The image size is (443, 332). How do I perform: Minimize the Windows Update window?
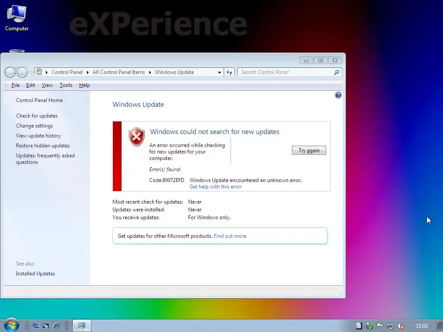pyautogui.click(x=307, y=61)
